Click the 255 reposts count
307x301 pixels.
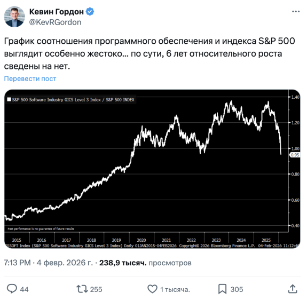click(96, 289)
